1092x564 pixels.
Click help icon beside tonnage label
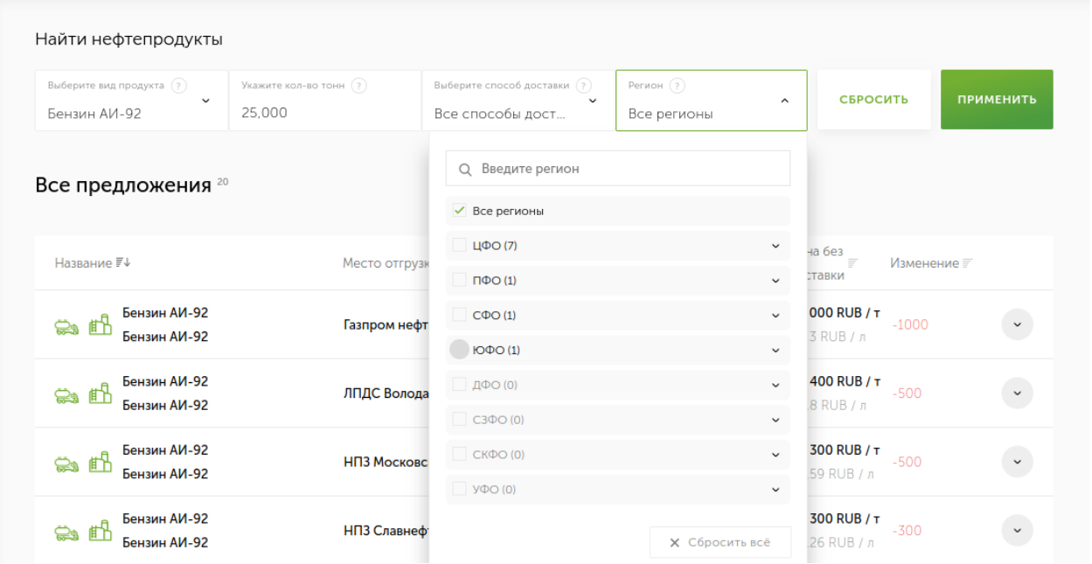[x=358, y=86]
